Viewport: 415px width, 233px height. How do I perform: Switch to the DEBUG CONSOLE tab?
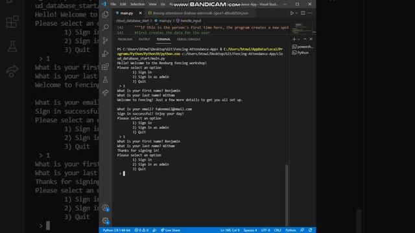coord(189,39)
